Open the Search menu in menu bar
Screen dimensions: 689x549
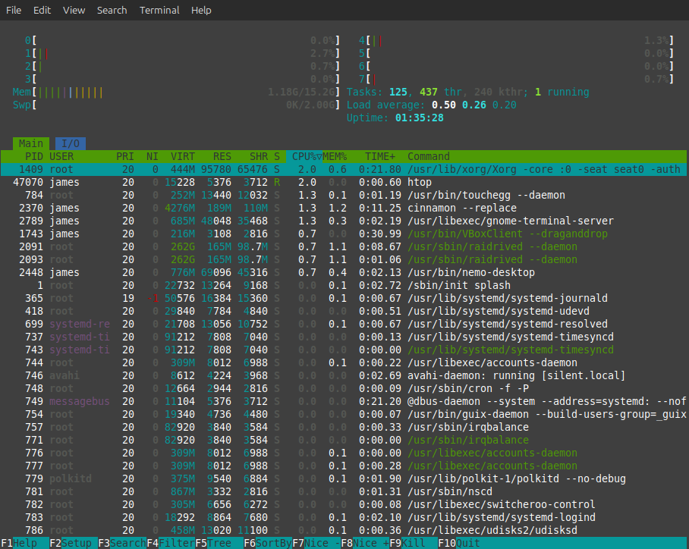[112, 10]
